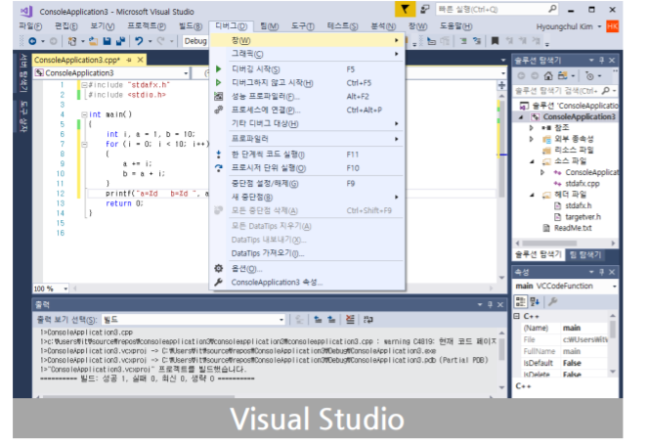Click the split editor handle above scrollbar
Screen dimensions: 648x443
coord(501,85)
